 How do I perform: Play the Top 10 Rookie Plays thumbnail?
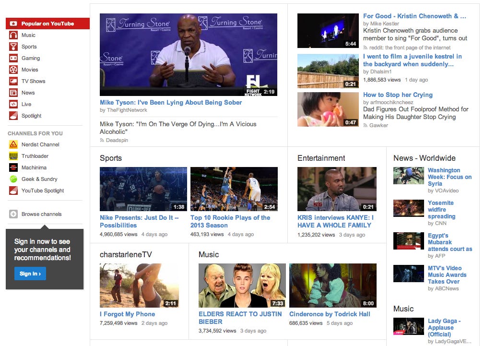tap(234, 189)
